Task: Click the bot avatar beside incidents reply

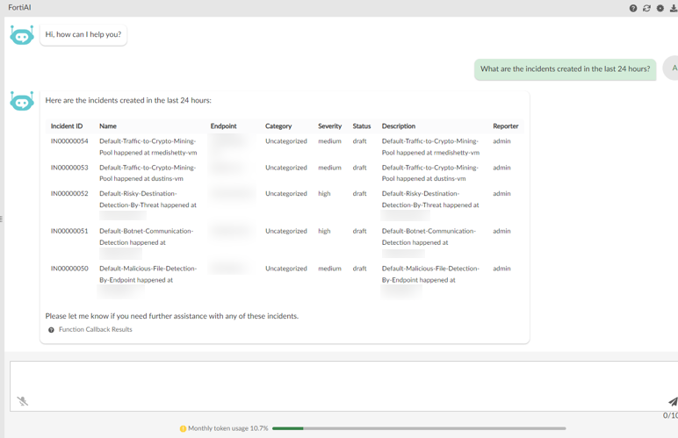Action: [x=22, y=101]
